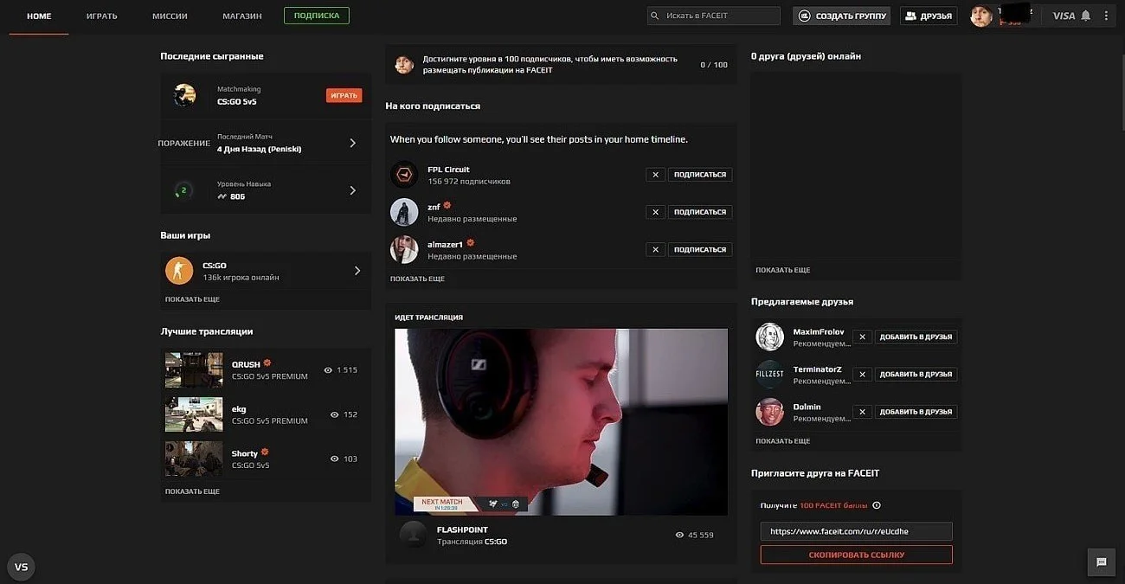Open the ИГРАТЬ tab
The height and width of the screenshot is (584, 1125).
tap(102, 16)
